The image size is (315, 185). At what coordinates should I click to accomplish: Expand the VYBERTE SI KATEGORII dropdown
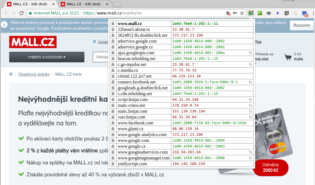coord(47,57)
